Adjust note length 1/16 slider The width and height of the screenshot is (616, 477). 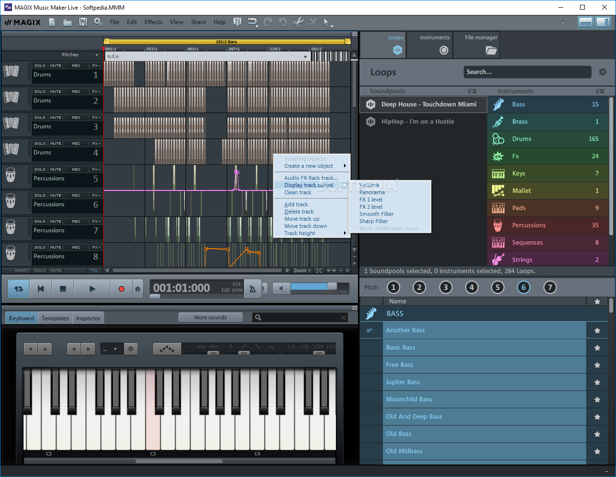coord(319,353)
